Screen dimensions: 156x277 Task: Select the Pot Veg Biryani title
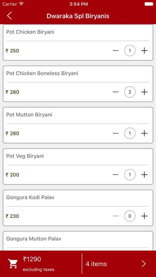coord(25,156)
